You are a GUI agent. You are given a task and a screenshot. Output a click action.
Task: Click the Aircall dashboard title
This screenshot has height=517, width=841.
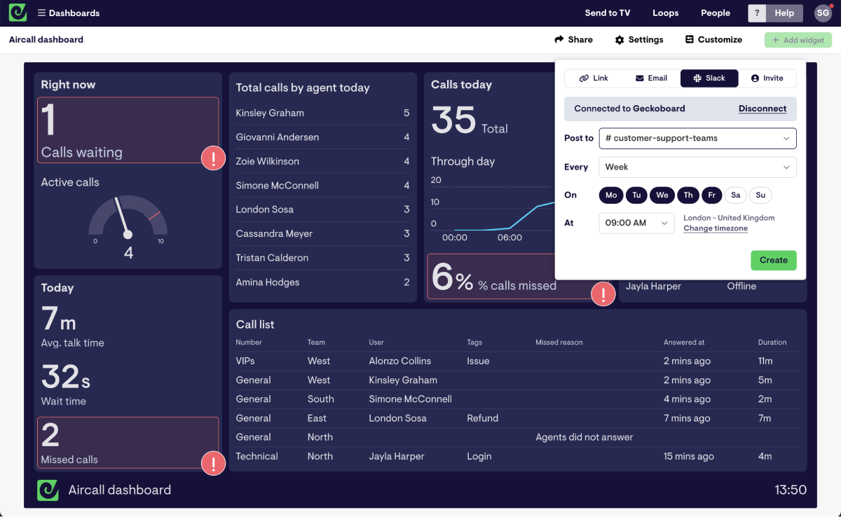click(x=46, y=40)
